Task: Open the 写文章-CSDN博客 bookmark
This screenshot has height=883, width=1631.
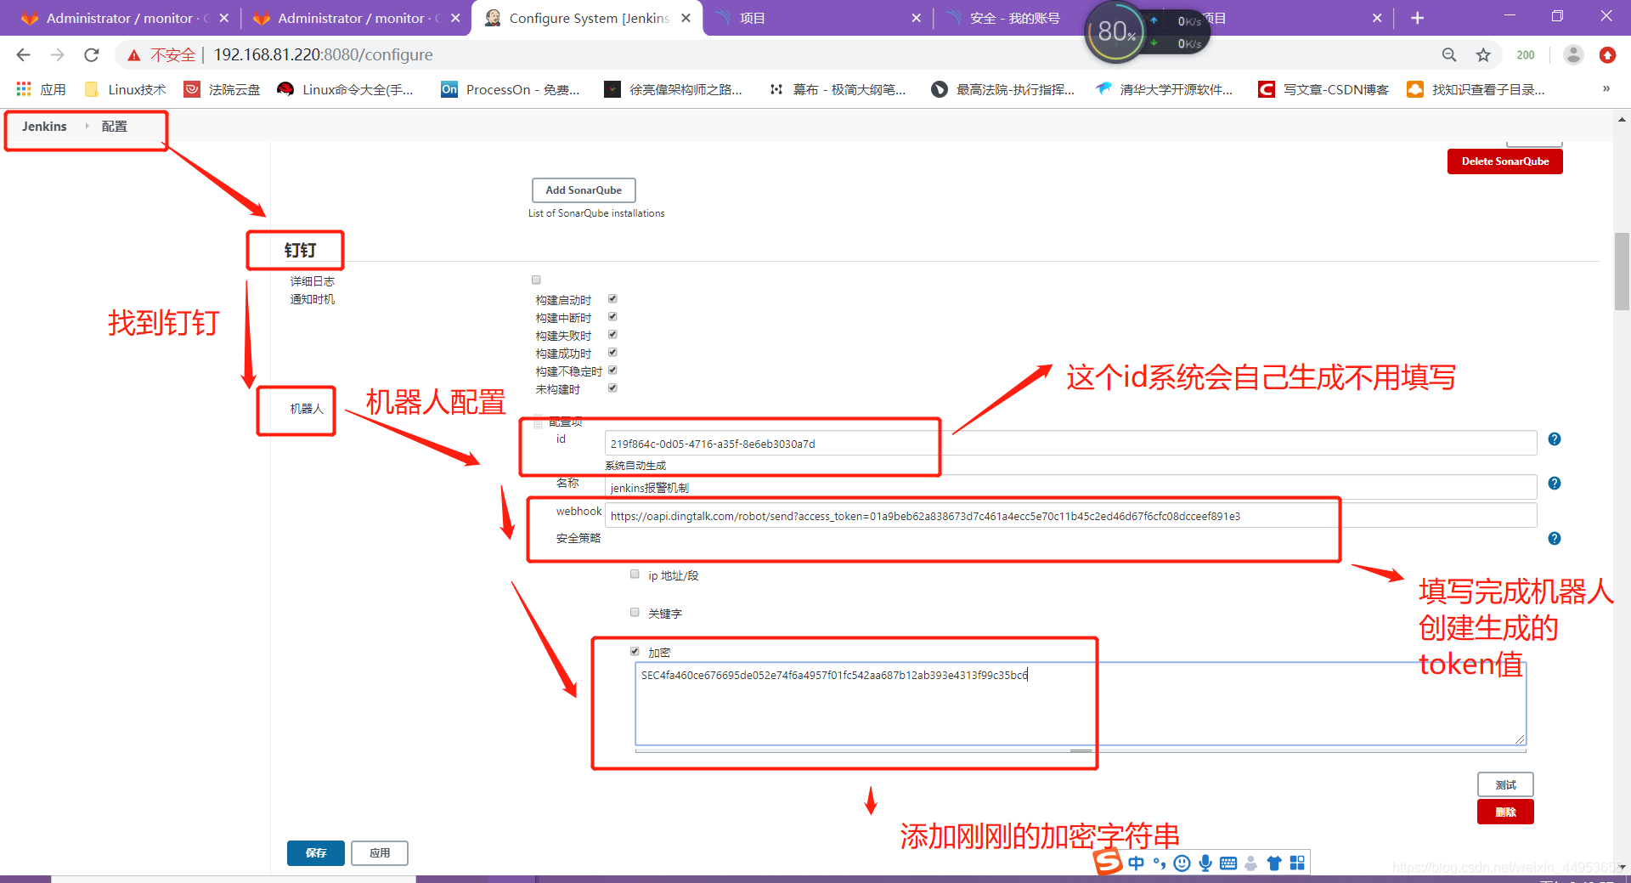Action: point(1323,89)
